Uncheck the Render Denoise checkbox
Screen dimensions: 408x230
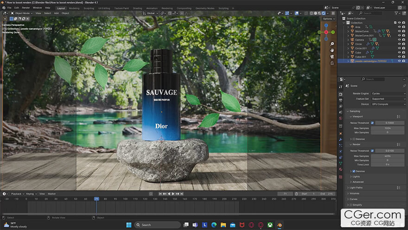point(354,171)
